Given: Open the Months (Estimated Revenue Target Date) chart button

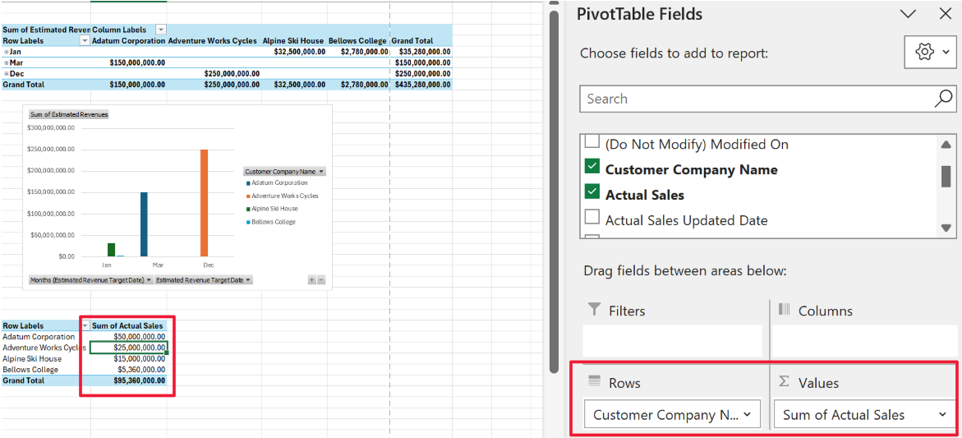Looking at the screenshot, I should click(90, 279).
